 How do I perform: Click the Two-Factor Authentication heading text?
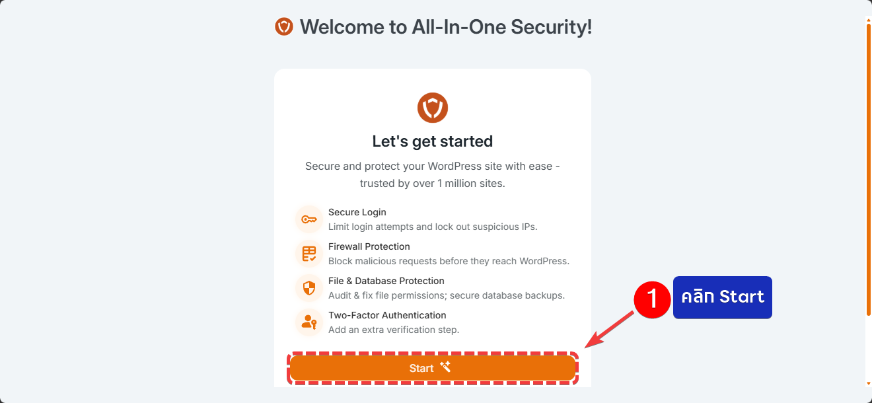tap(387, 315)
